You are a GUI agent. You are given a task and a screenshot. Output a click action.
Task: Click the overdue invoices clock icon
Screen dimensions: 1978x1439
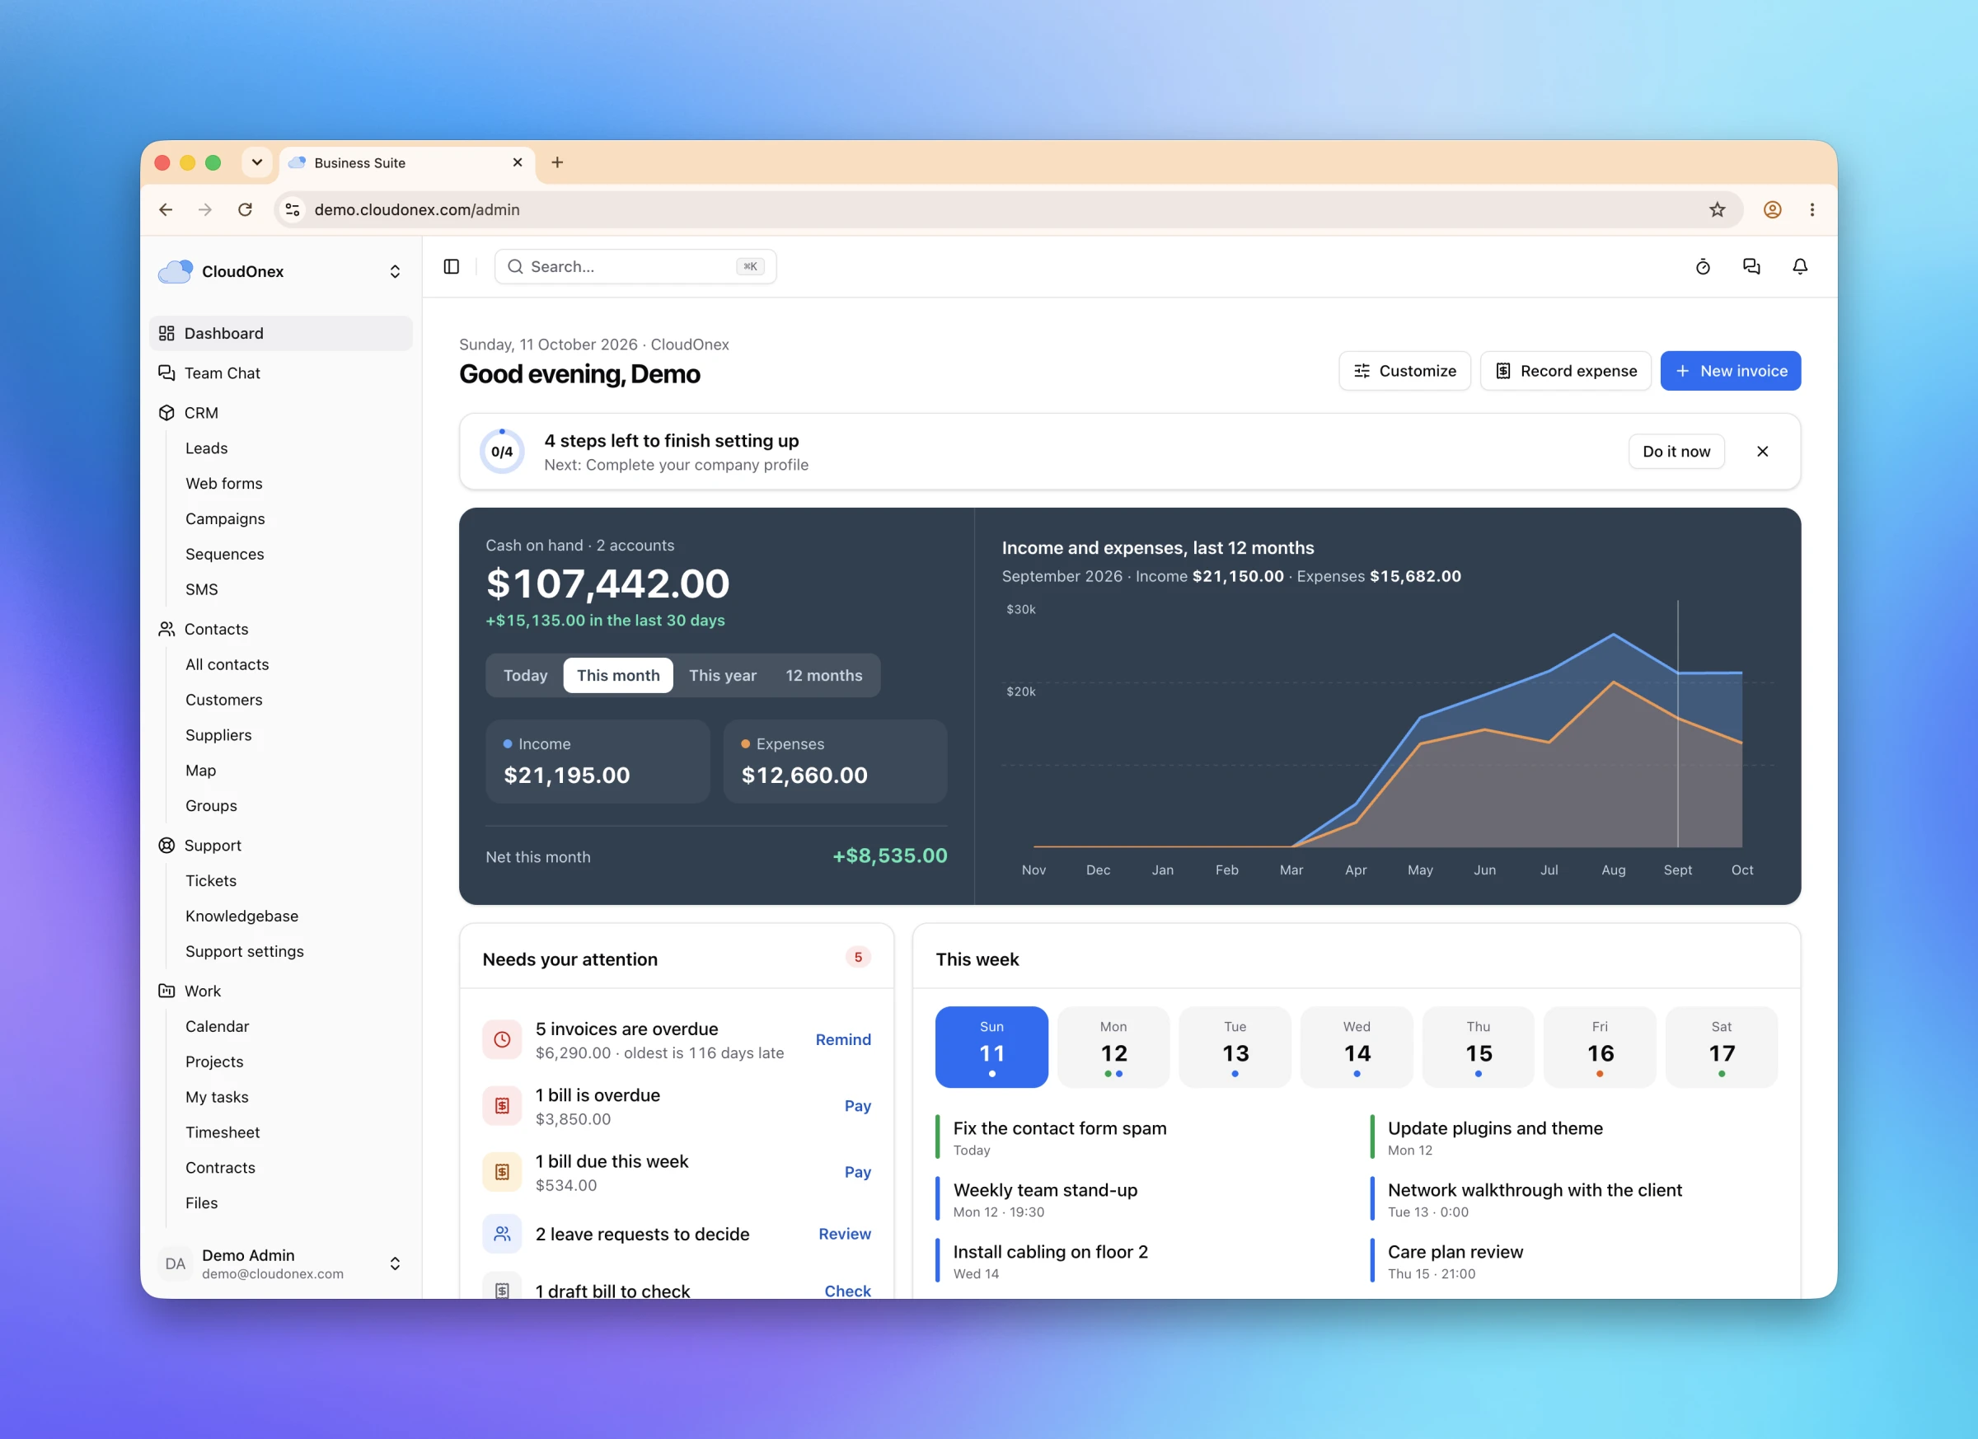[x=503, y=1039]
